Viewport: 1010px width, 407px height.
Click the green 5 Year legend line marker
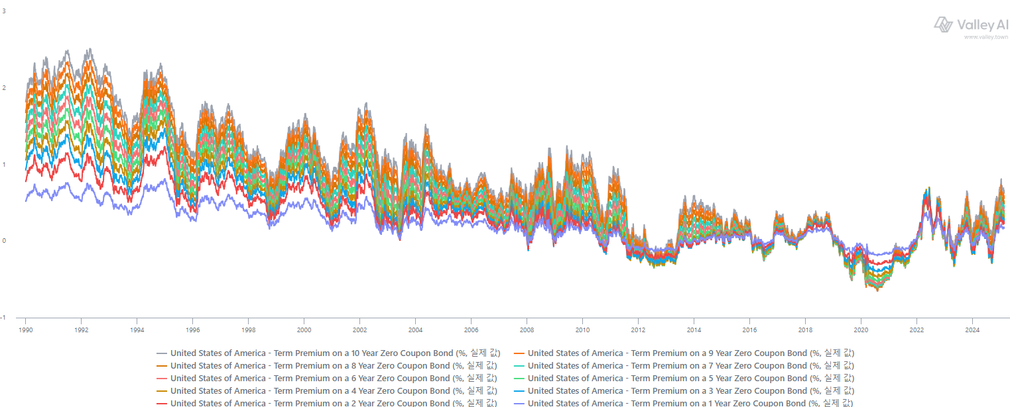[x=519, y=379]
